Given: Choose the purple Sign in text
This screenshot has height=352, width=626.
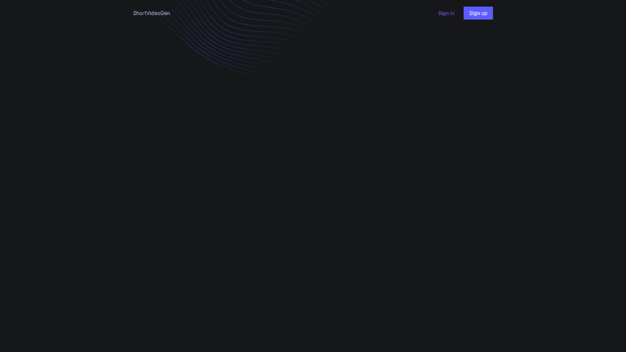Looking at the screenshot, I should point(446,13).
